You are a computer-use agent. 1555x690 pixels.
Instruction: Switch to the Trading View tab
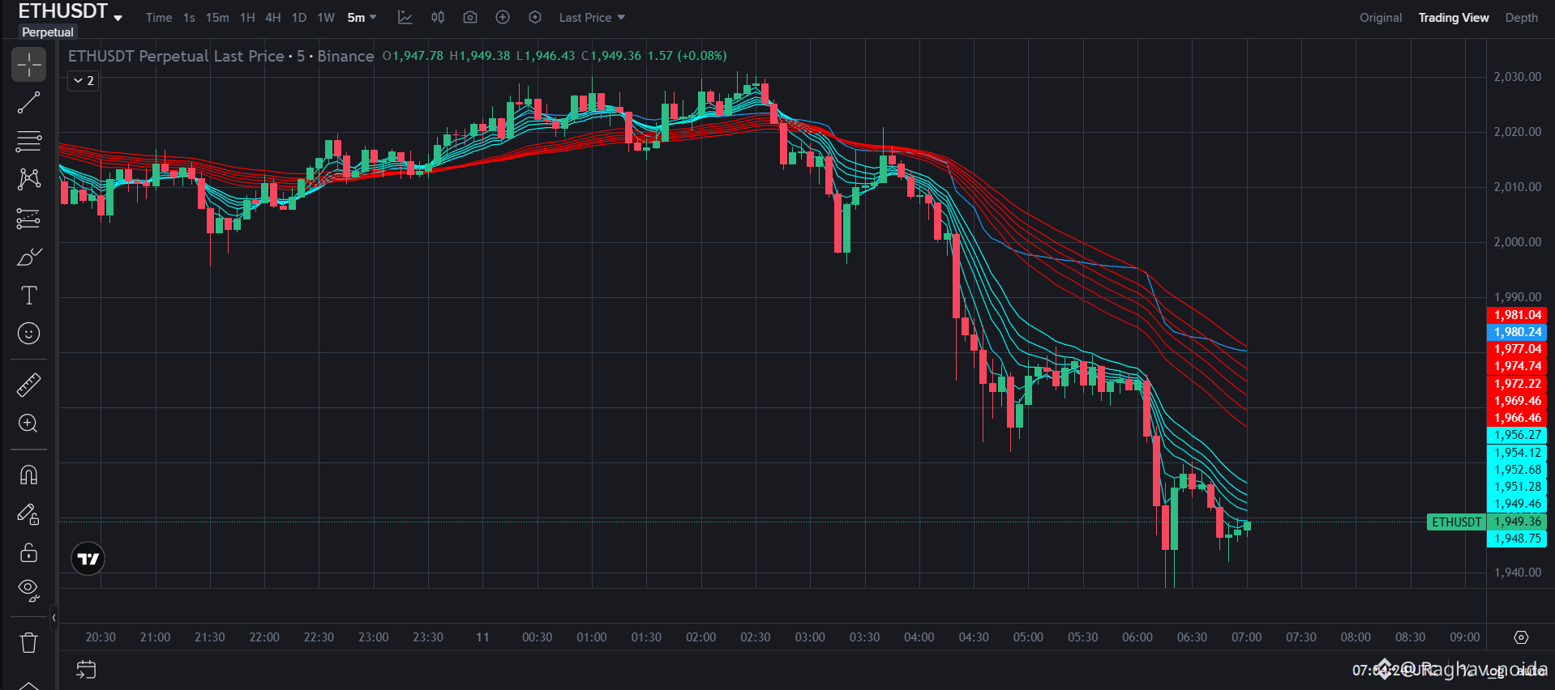pyautogui.click(x=1454, y=17)
